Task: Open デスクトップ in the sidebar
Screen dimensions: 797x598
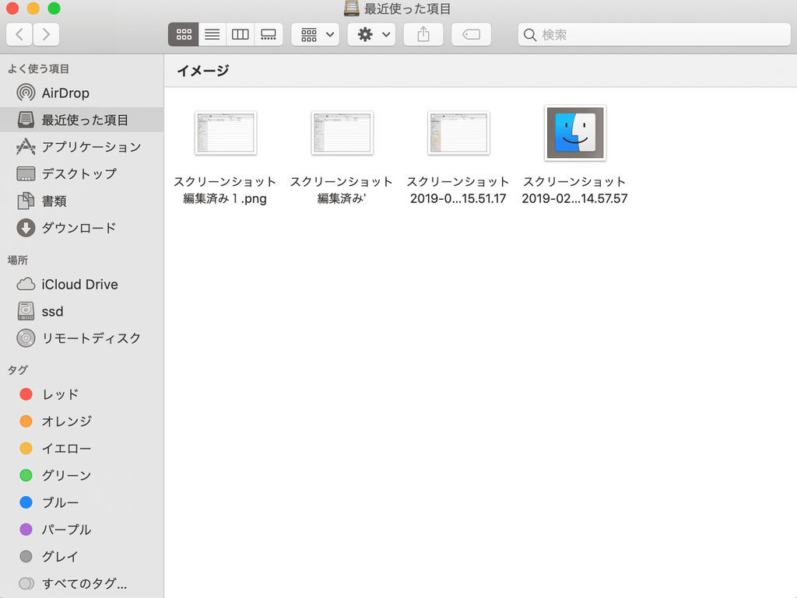Action: pyautogui.click(x=79, y=173)
